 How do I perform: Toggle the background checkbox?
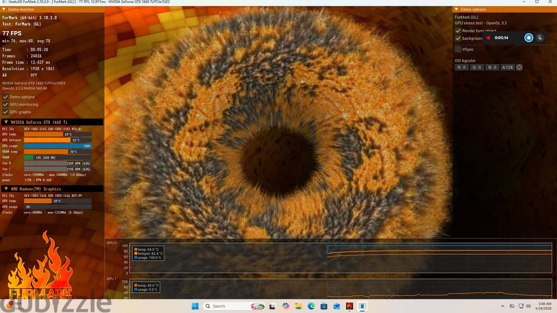click(458, 38)
